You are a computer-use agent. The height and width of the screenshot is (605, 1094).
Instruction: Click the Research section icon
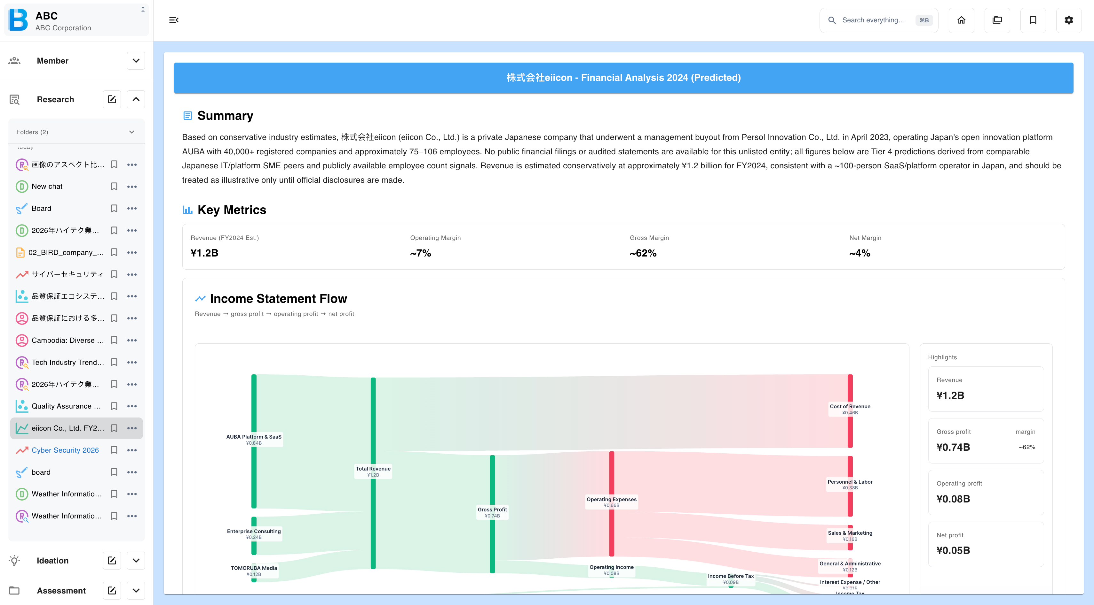point(14,99)
